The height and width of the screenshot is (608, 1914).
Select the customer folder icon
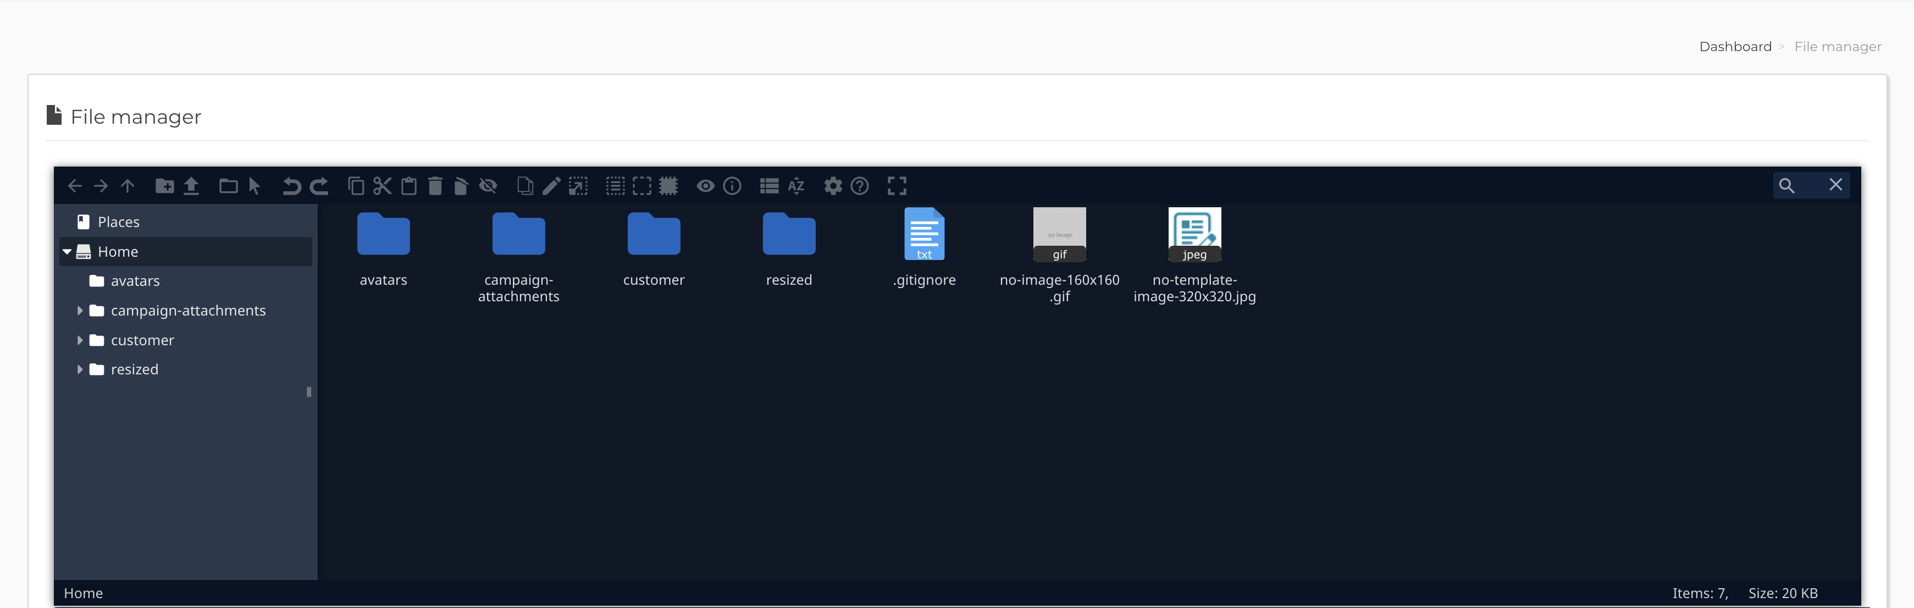click(654, 234)
